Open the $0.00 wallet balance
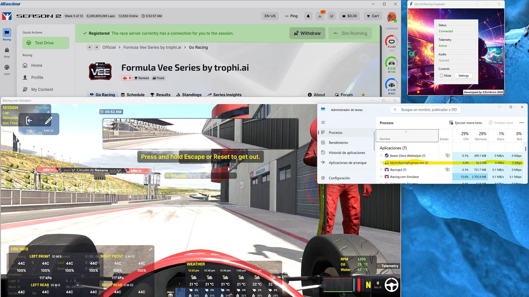Viewport: 529px width, 297px height. (x=350, y=16)
